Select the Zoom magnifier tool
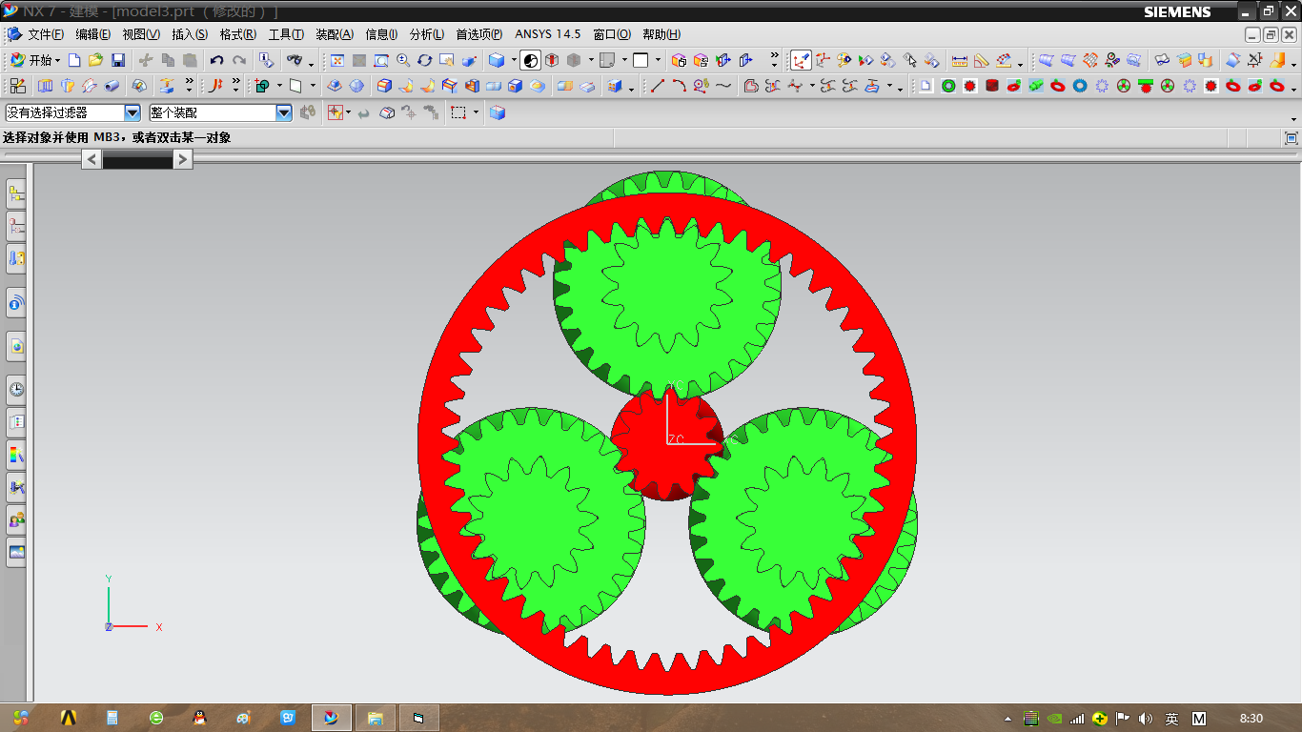 coord(403,60)
